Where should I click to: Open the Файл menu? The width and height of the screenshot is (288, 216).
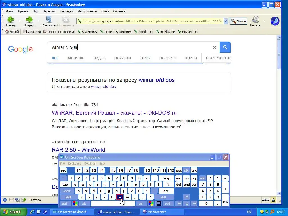10,11
